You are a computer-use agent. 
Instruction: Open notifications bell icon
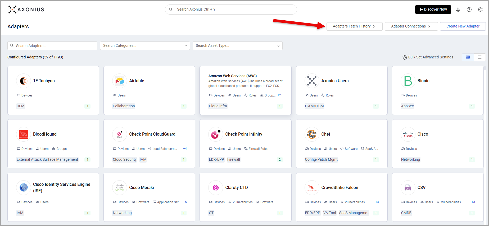[x=458, y=10]
